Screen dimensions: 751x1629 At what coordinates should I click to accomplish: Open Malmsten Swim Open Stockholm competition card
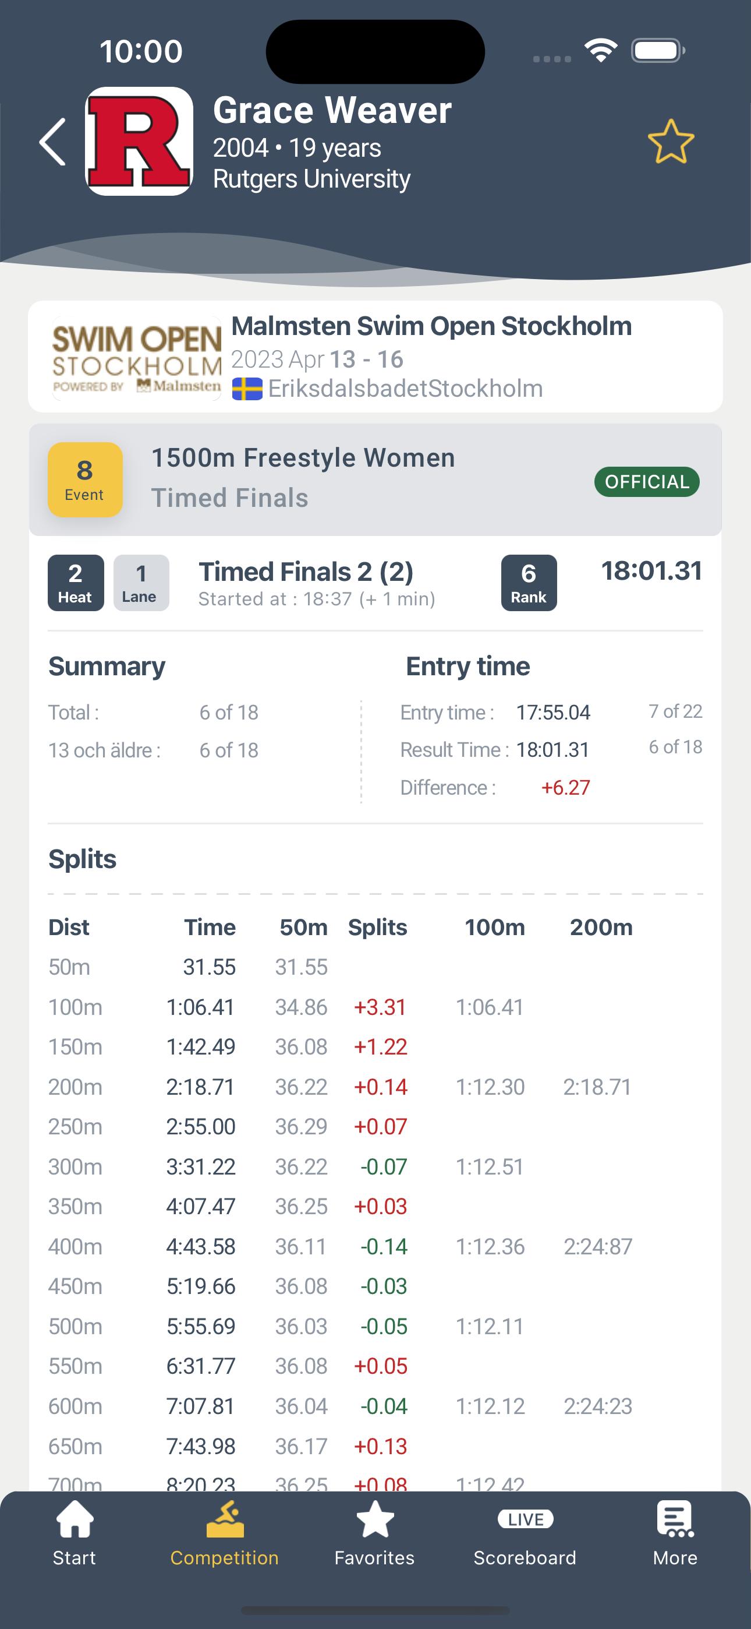coord(375,357)
